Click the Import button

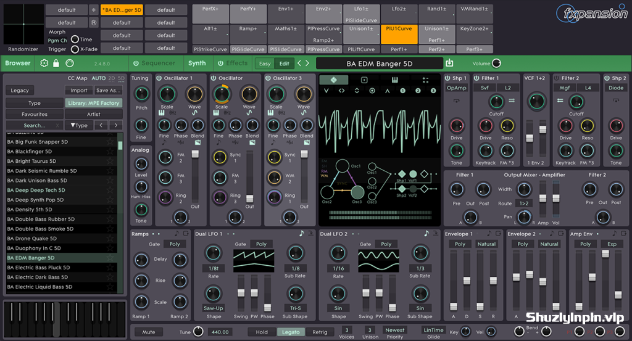(79, 91)
